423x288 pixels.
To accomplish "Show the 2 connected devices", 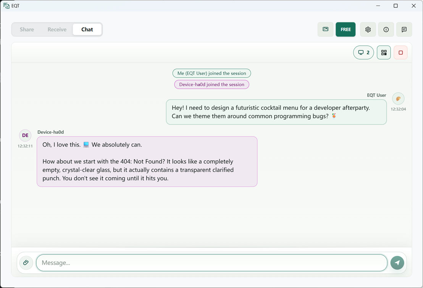I will (x=363, y=52).
